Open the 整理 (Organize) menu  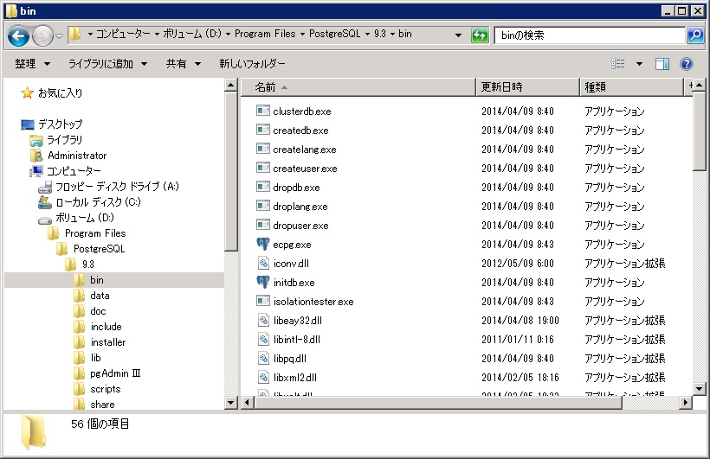click(x=32, y=64)
